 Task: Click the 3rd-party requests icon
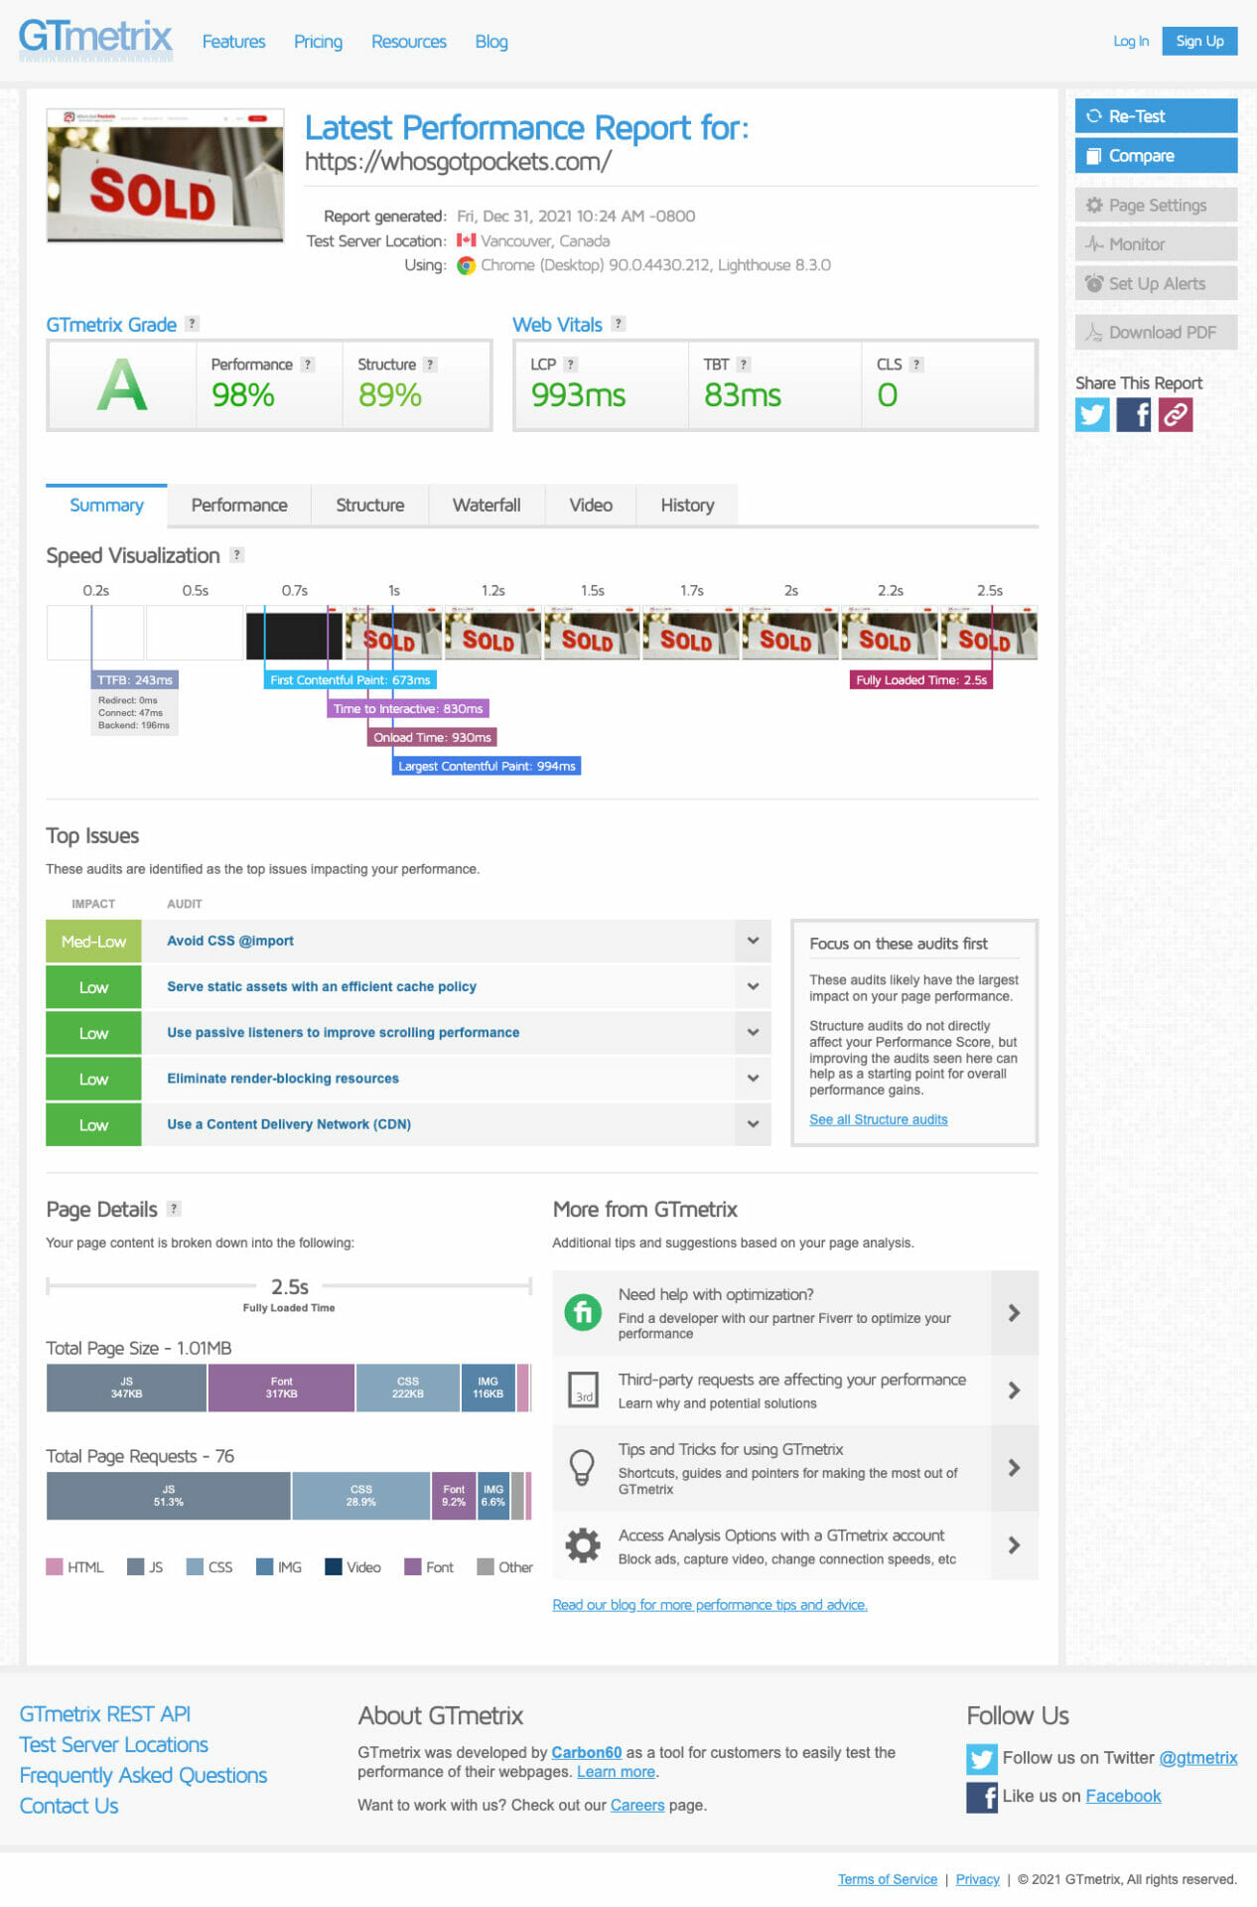[x=583, y=1389]
